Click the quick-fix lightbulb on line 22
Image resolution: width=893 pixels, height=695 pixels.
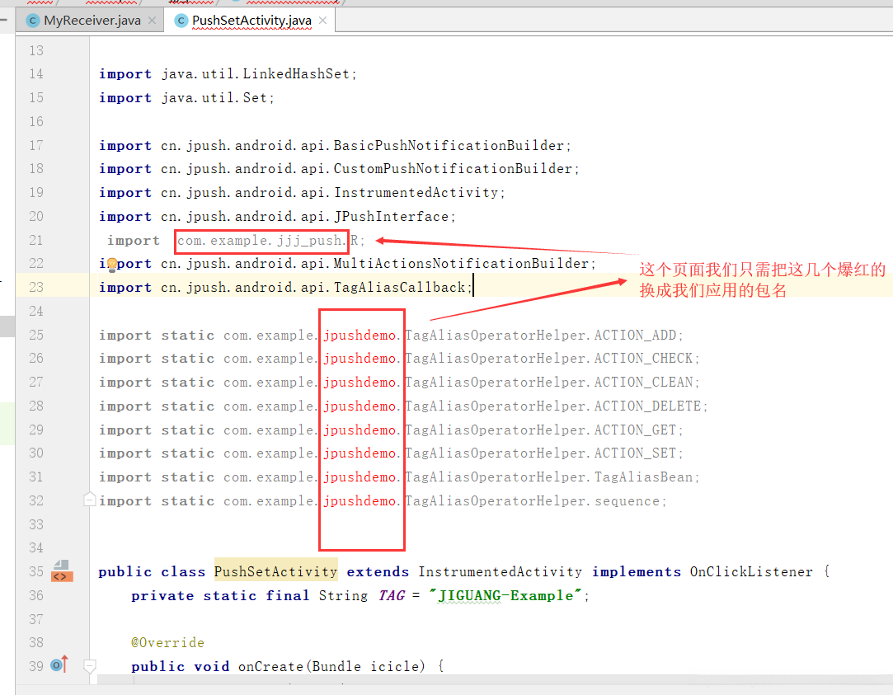[112, 264]
